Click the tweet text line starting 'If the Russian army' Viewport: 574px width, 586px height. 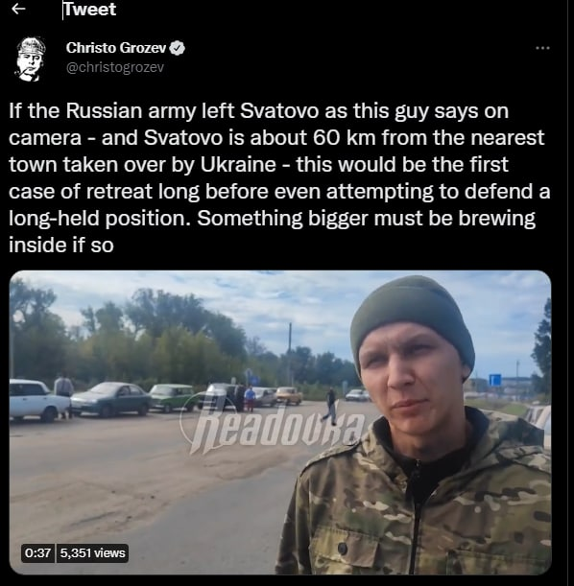(258, 111)
